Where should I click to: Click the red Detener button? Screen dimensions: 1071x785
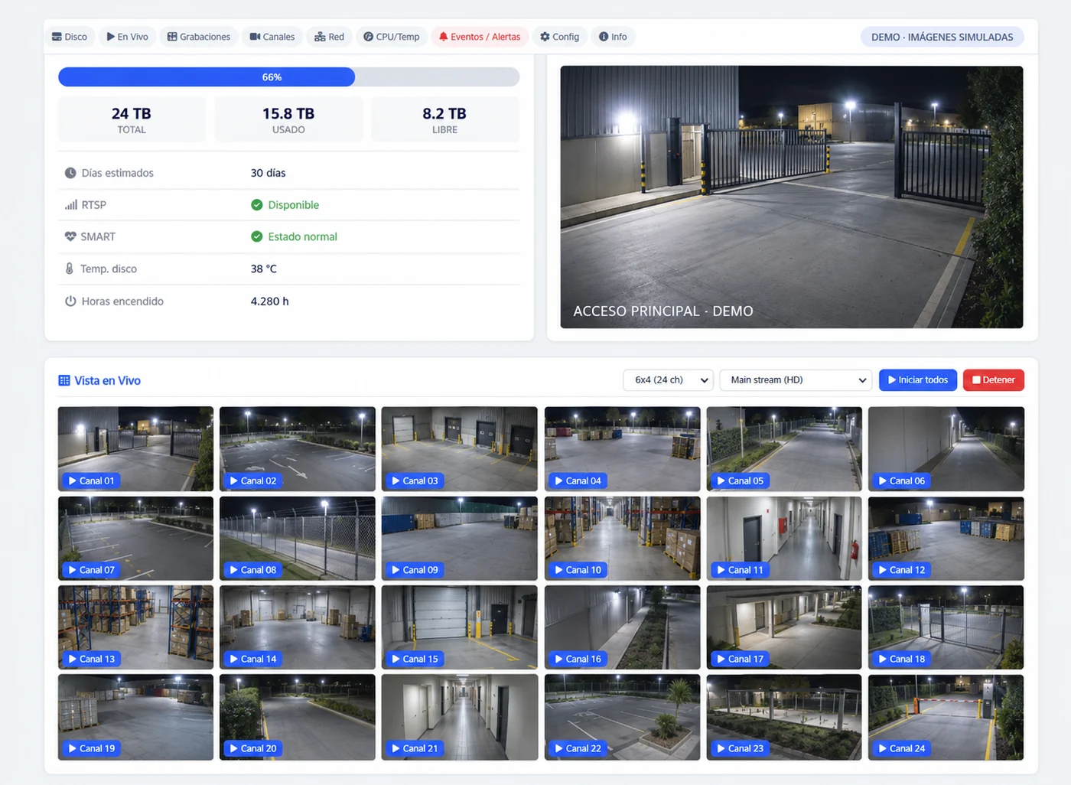pyautogui.click(x=994, y=380)
